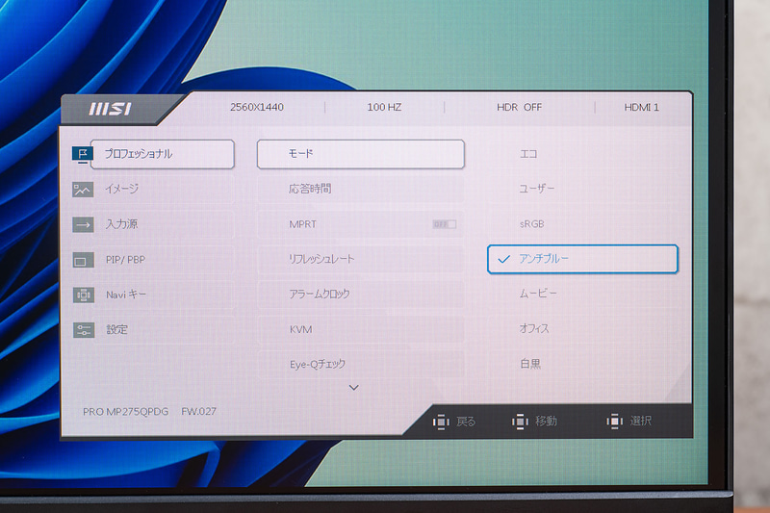
Task: Click the MSI logo
Action: [111, 109]
